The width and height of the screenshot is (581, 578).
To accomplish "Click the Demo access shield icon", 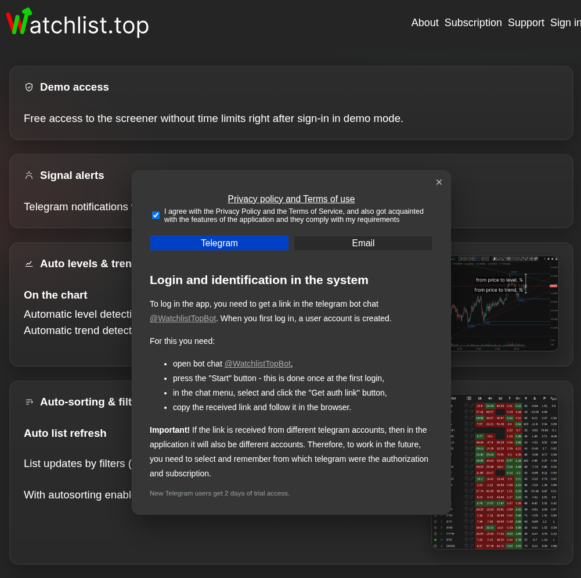I will point(29,87).
